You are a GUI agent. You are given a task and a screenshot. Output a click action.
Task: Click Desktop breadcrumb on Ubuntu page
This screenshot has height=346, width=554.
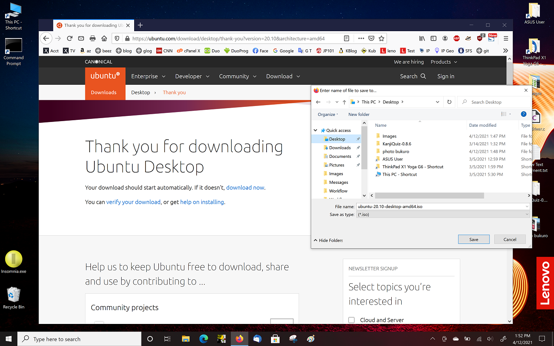(141, 92)
